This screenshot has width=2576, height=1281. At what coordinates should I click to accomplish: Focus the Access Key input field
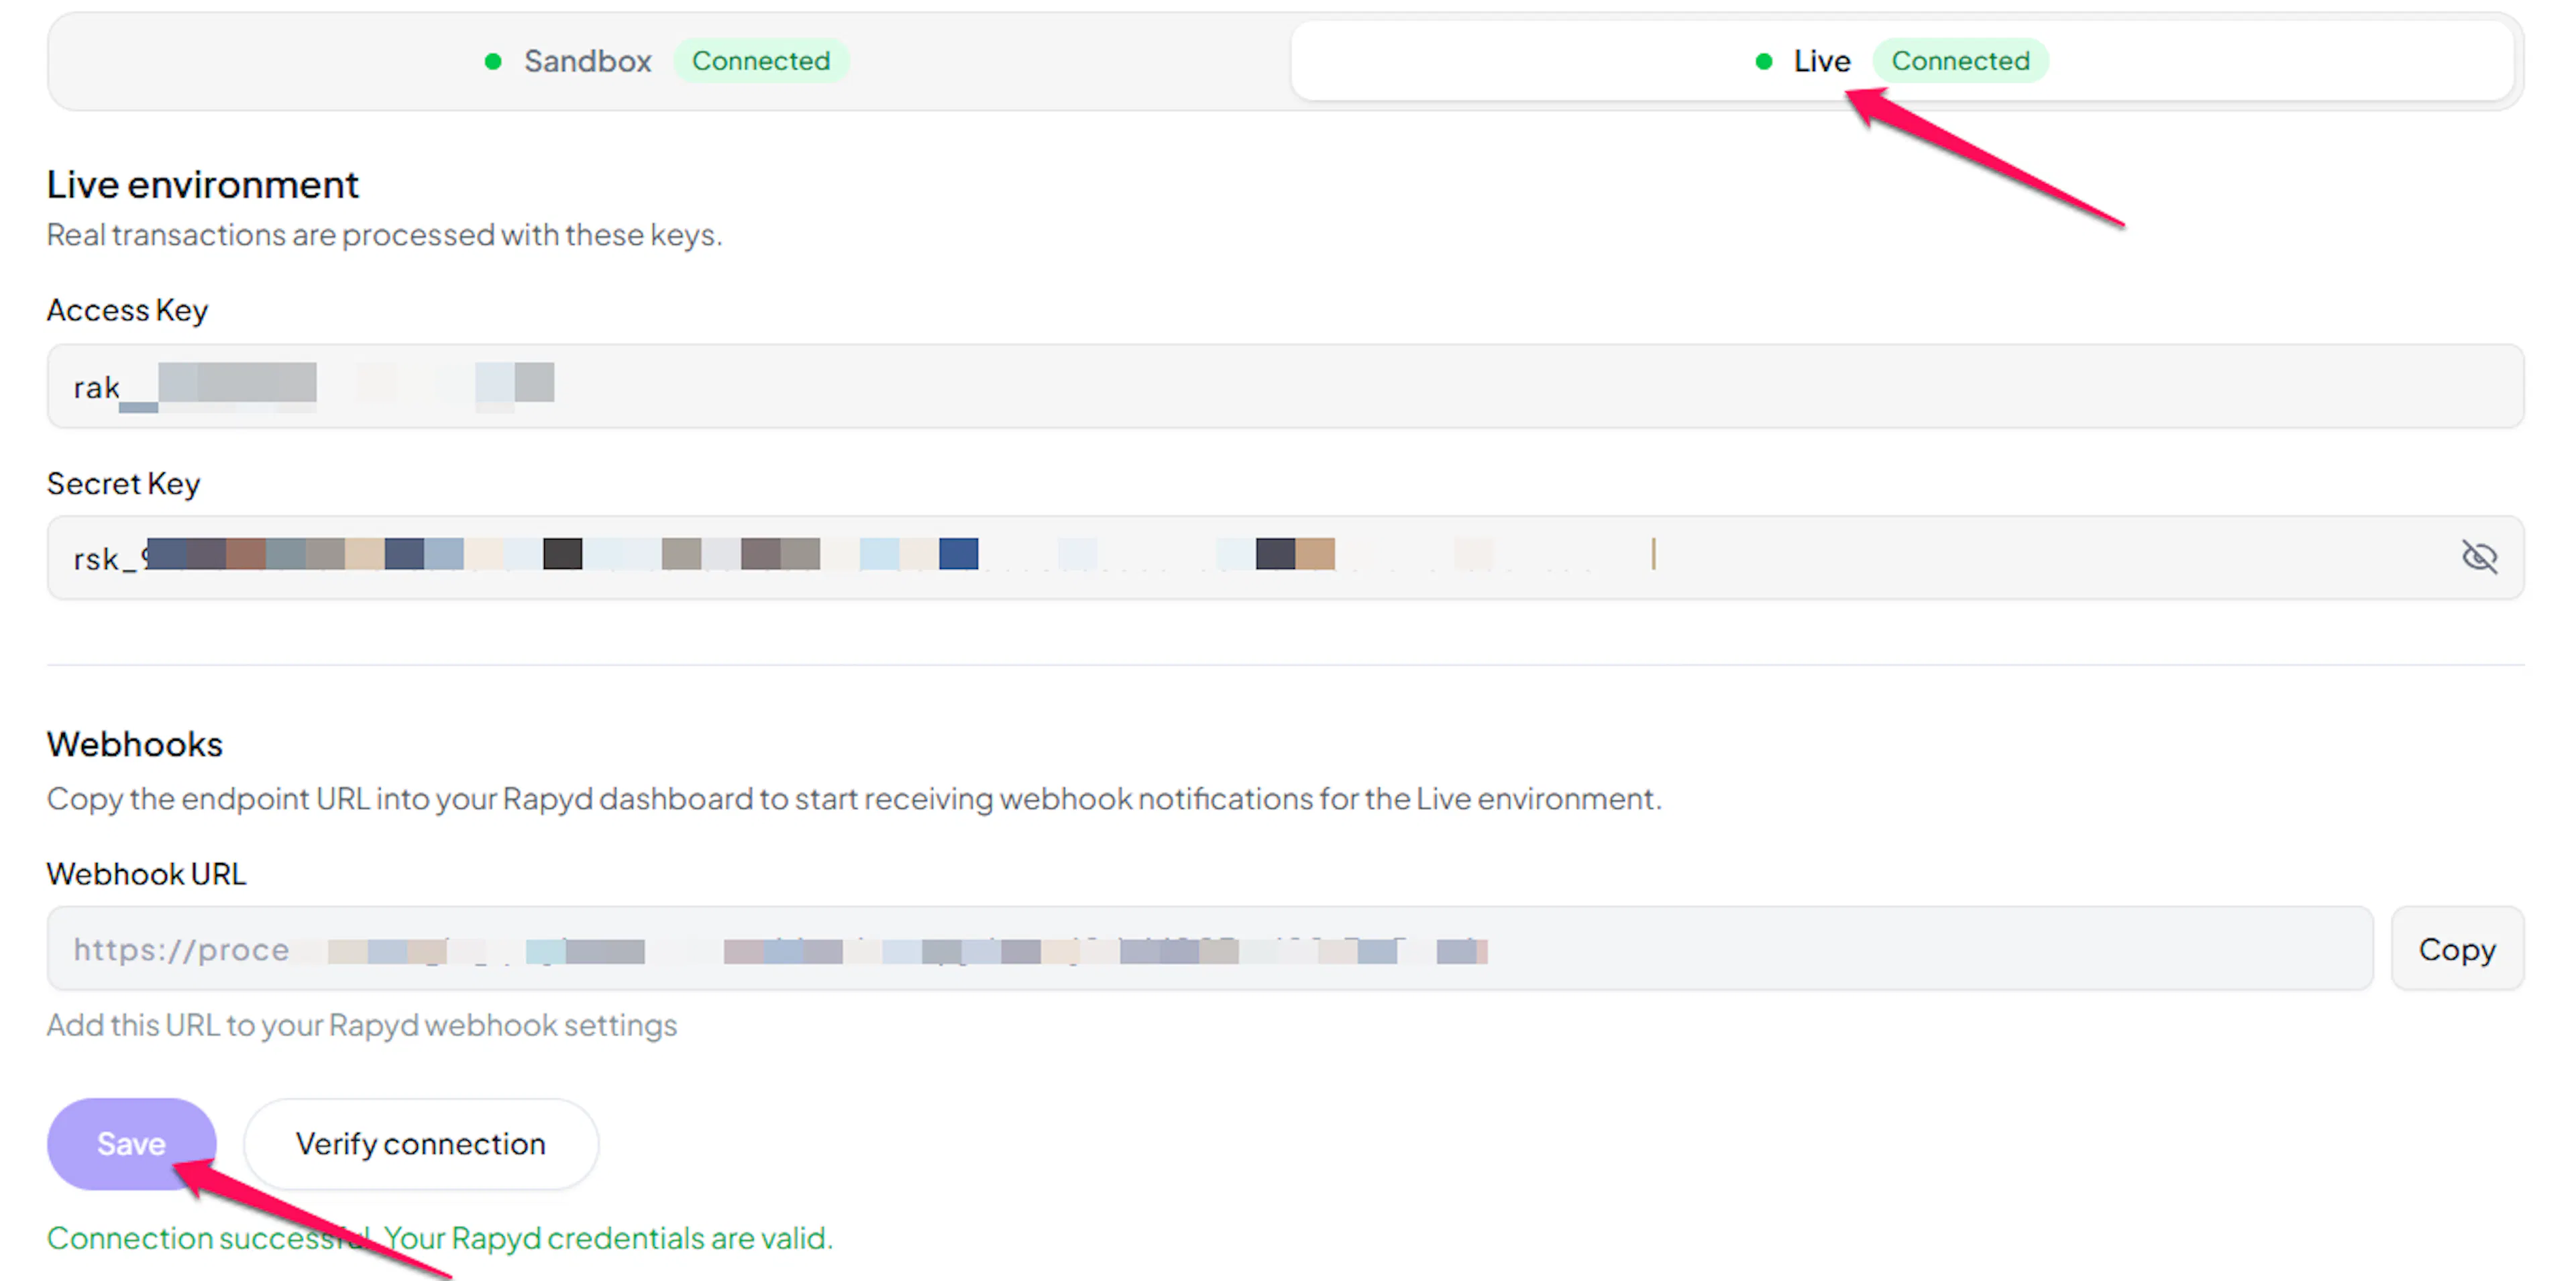pos(1285,386)
